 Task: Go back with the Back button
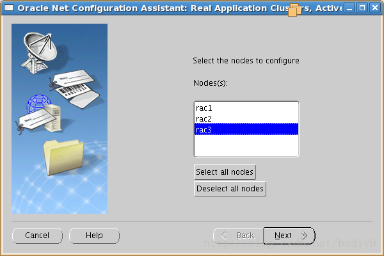click(239, 236)
